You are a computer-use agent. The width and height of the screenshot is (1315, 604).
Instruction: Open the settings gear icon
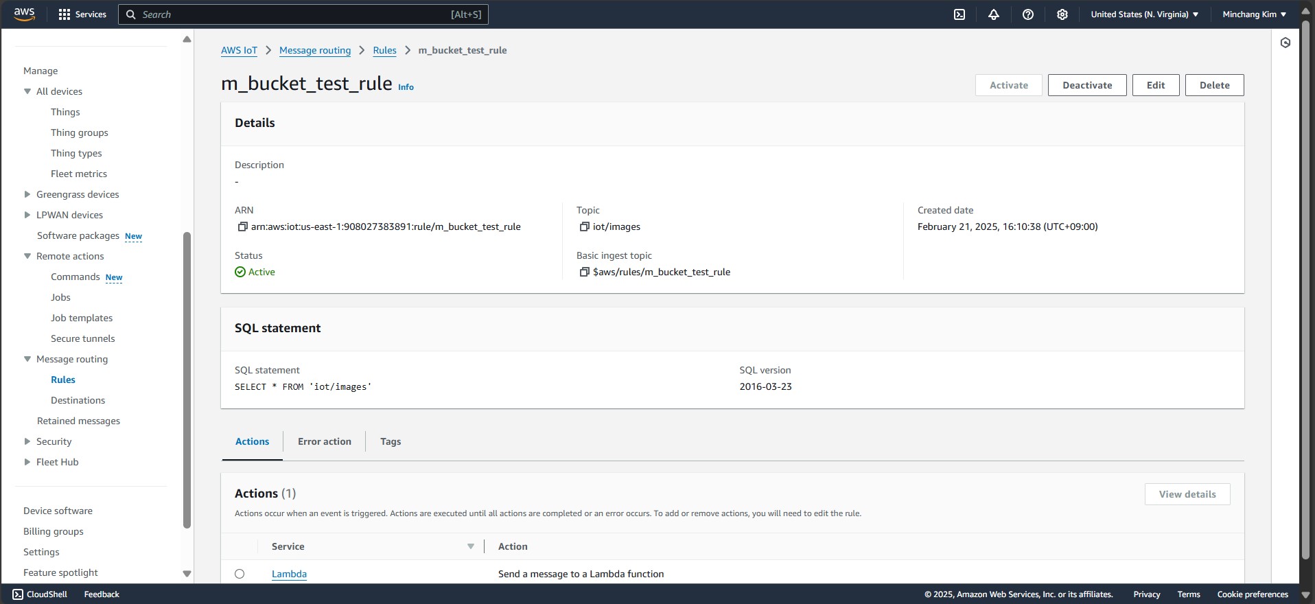tap(1062, 14)
